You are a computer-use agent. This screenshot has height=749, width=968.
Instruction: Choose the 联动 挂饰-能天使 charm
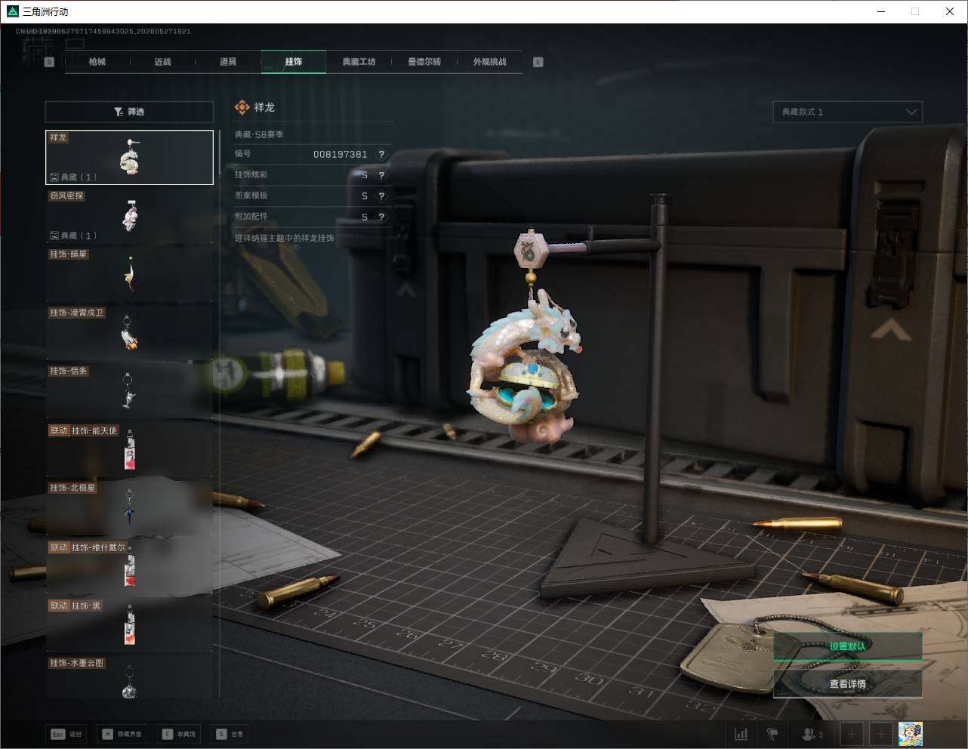[129, 449]
